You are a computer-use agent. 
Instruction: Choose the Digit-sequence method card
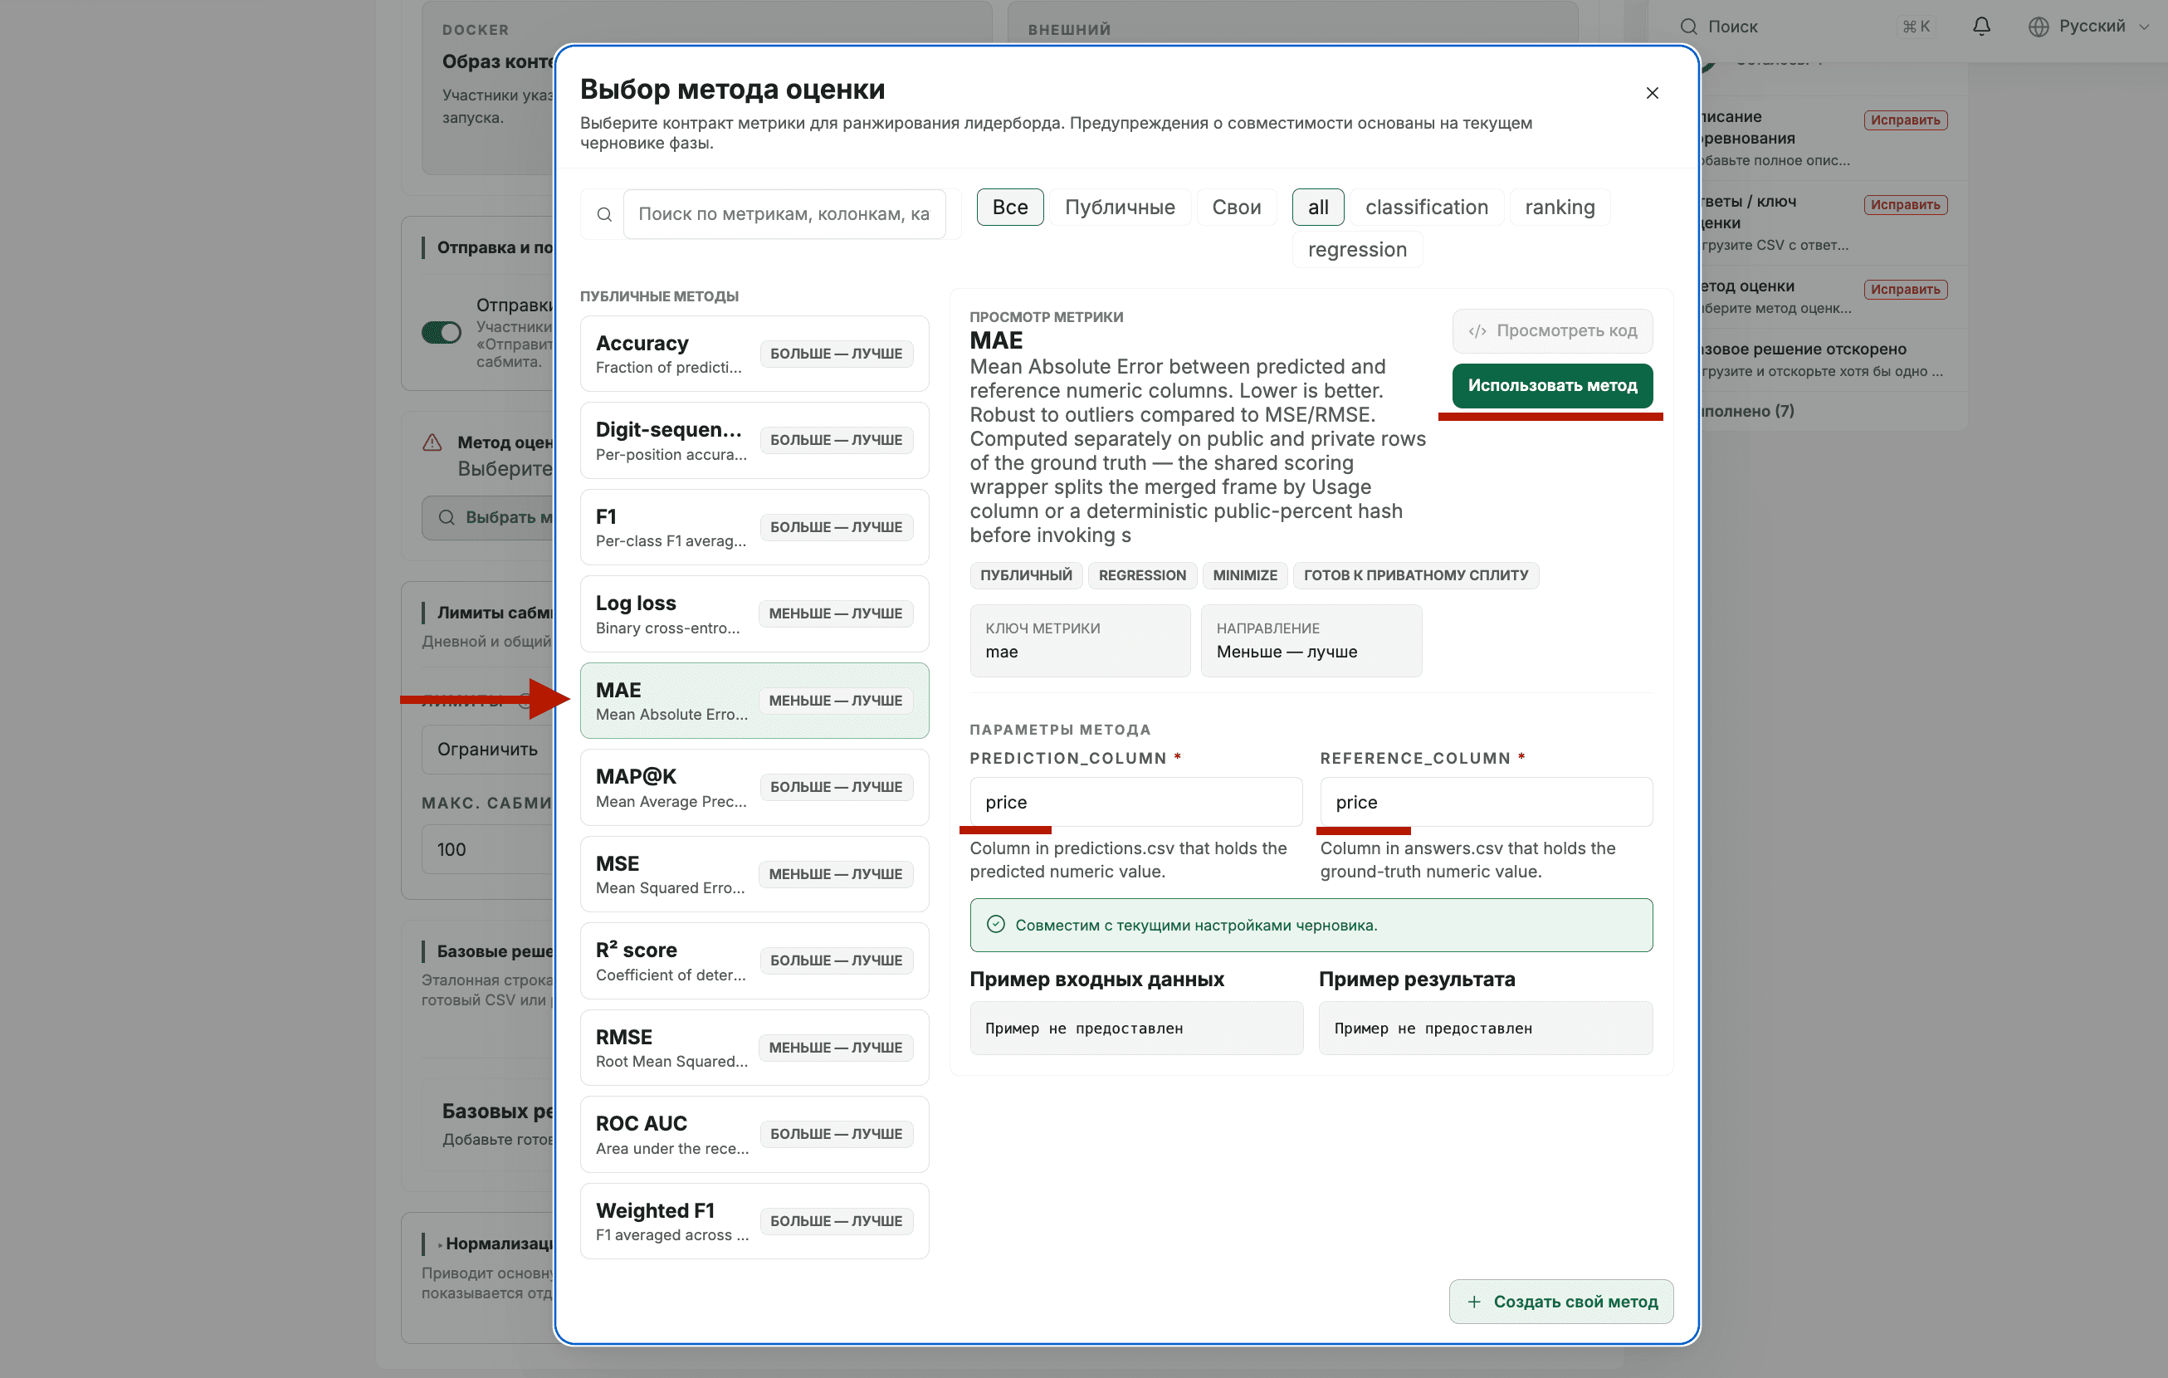[754, 441]
